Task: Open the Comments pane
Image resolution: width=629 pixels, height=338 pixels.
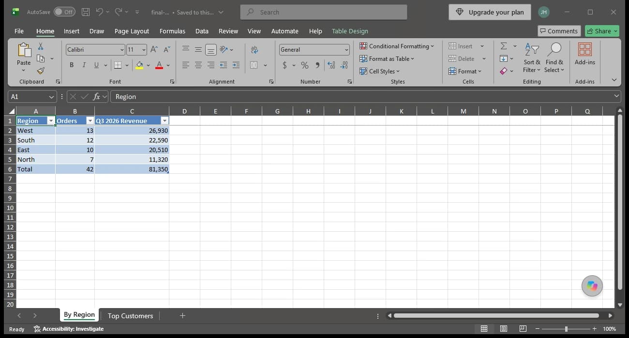Action: pos(558,31)
